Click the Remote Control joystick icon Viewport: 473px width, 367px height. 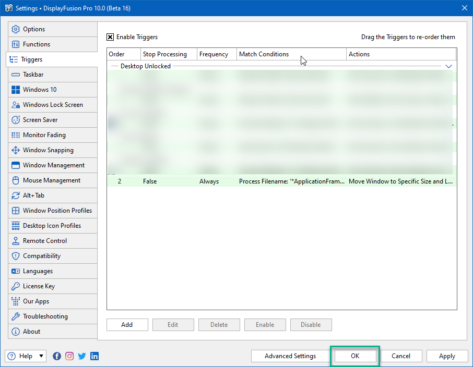[x=15, y=241]
